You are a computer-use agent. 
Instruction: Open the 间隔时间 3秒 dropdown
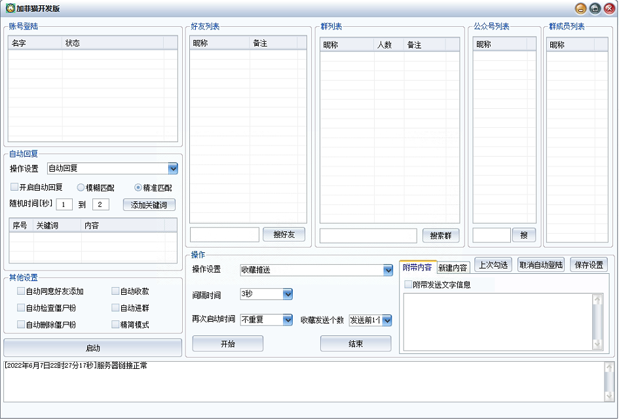tap(288, 294)
